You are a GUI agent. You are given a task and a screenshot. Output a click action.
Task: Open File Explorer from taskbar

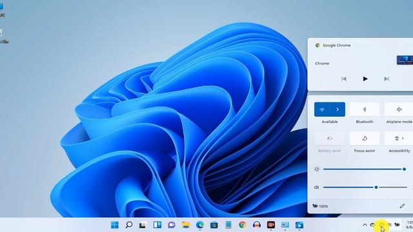pos(186,225)
